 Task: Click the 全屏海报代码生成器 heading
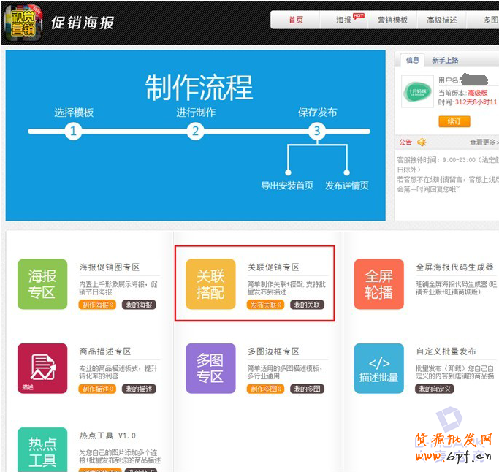pyautogui.click(x=454, y=267)
